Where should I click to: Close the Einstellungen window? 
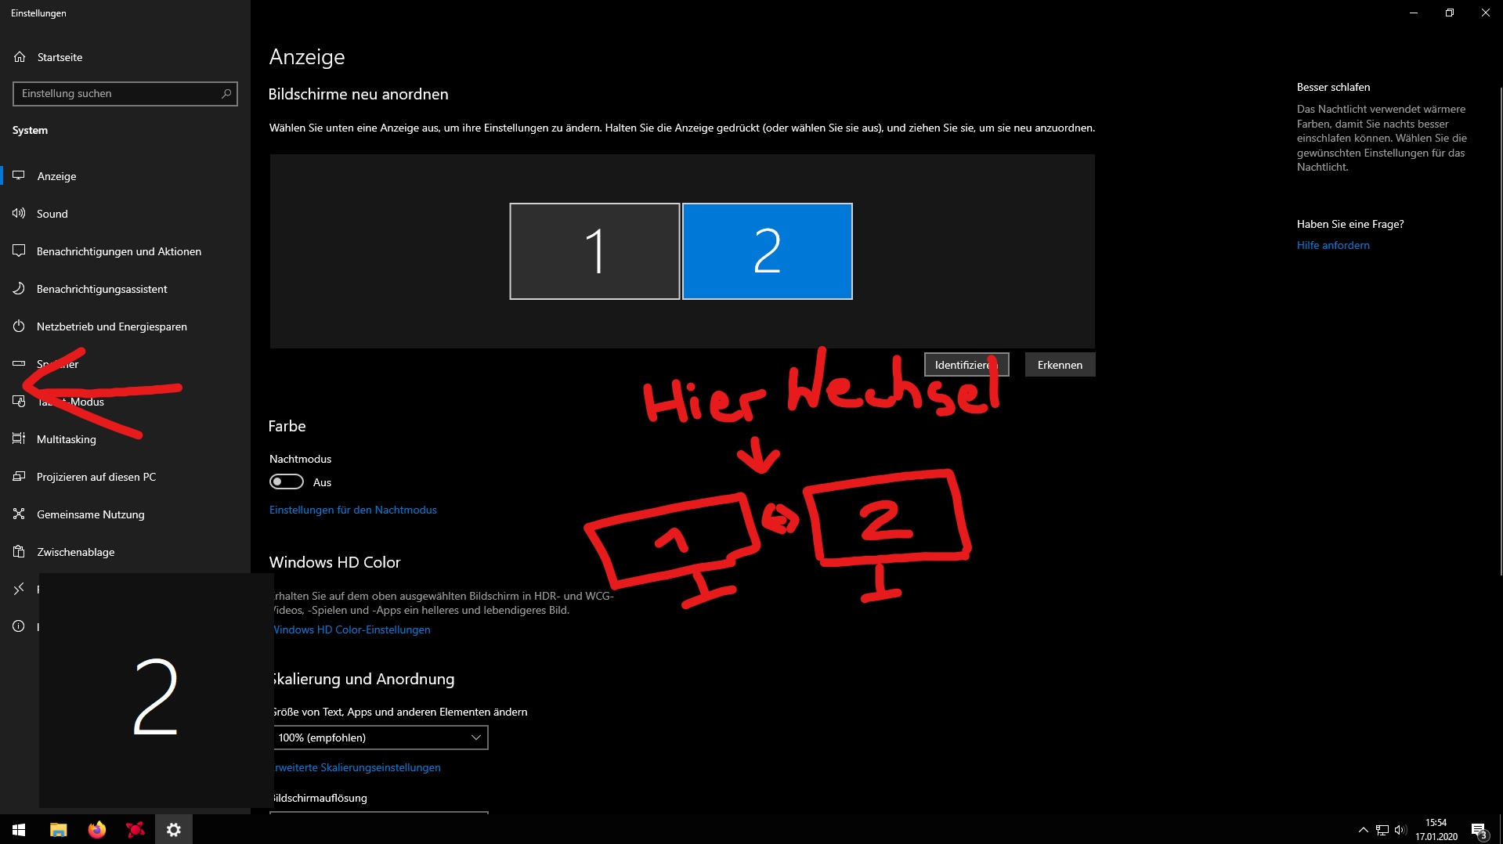click(x=1486, y=13)
